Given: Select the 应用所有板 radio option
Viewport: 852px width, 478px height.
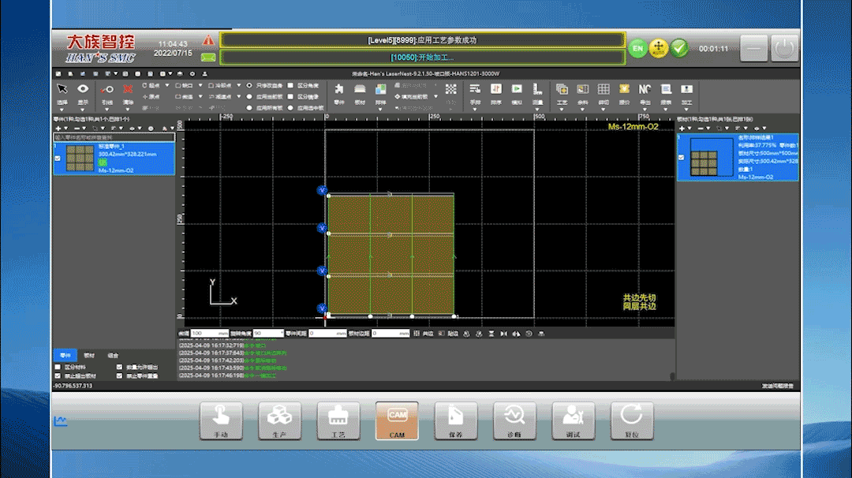Looking at the screenshot, I should (x=250, y=106).
